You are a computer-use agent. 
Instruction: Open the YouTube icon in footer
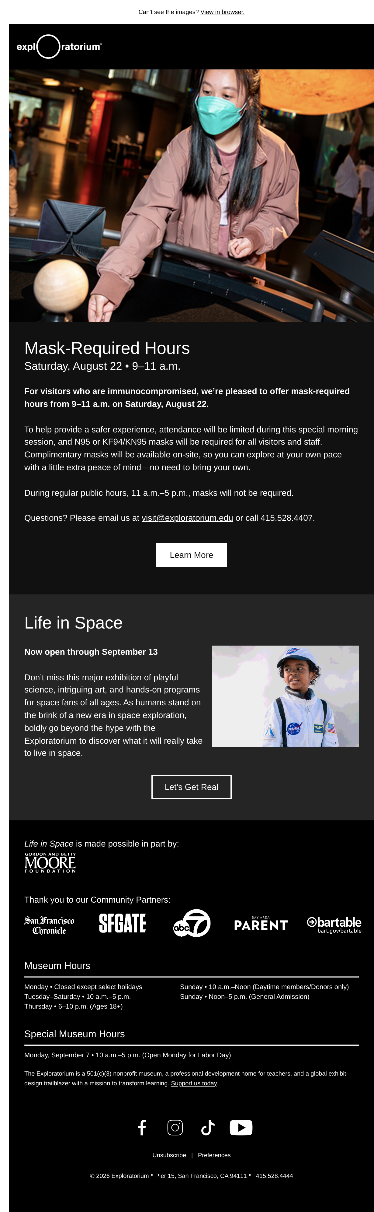pyautogui.click(x=241, y=1127)
